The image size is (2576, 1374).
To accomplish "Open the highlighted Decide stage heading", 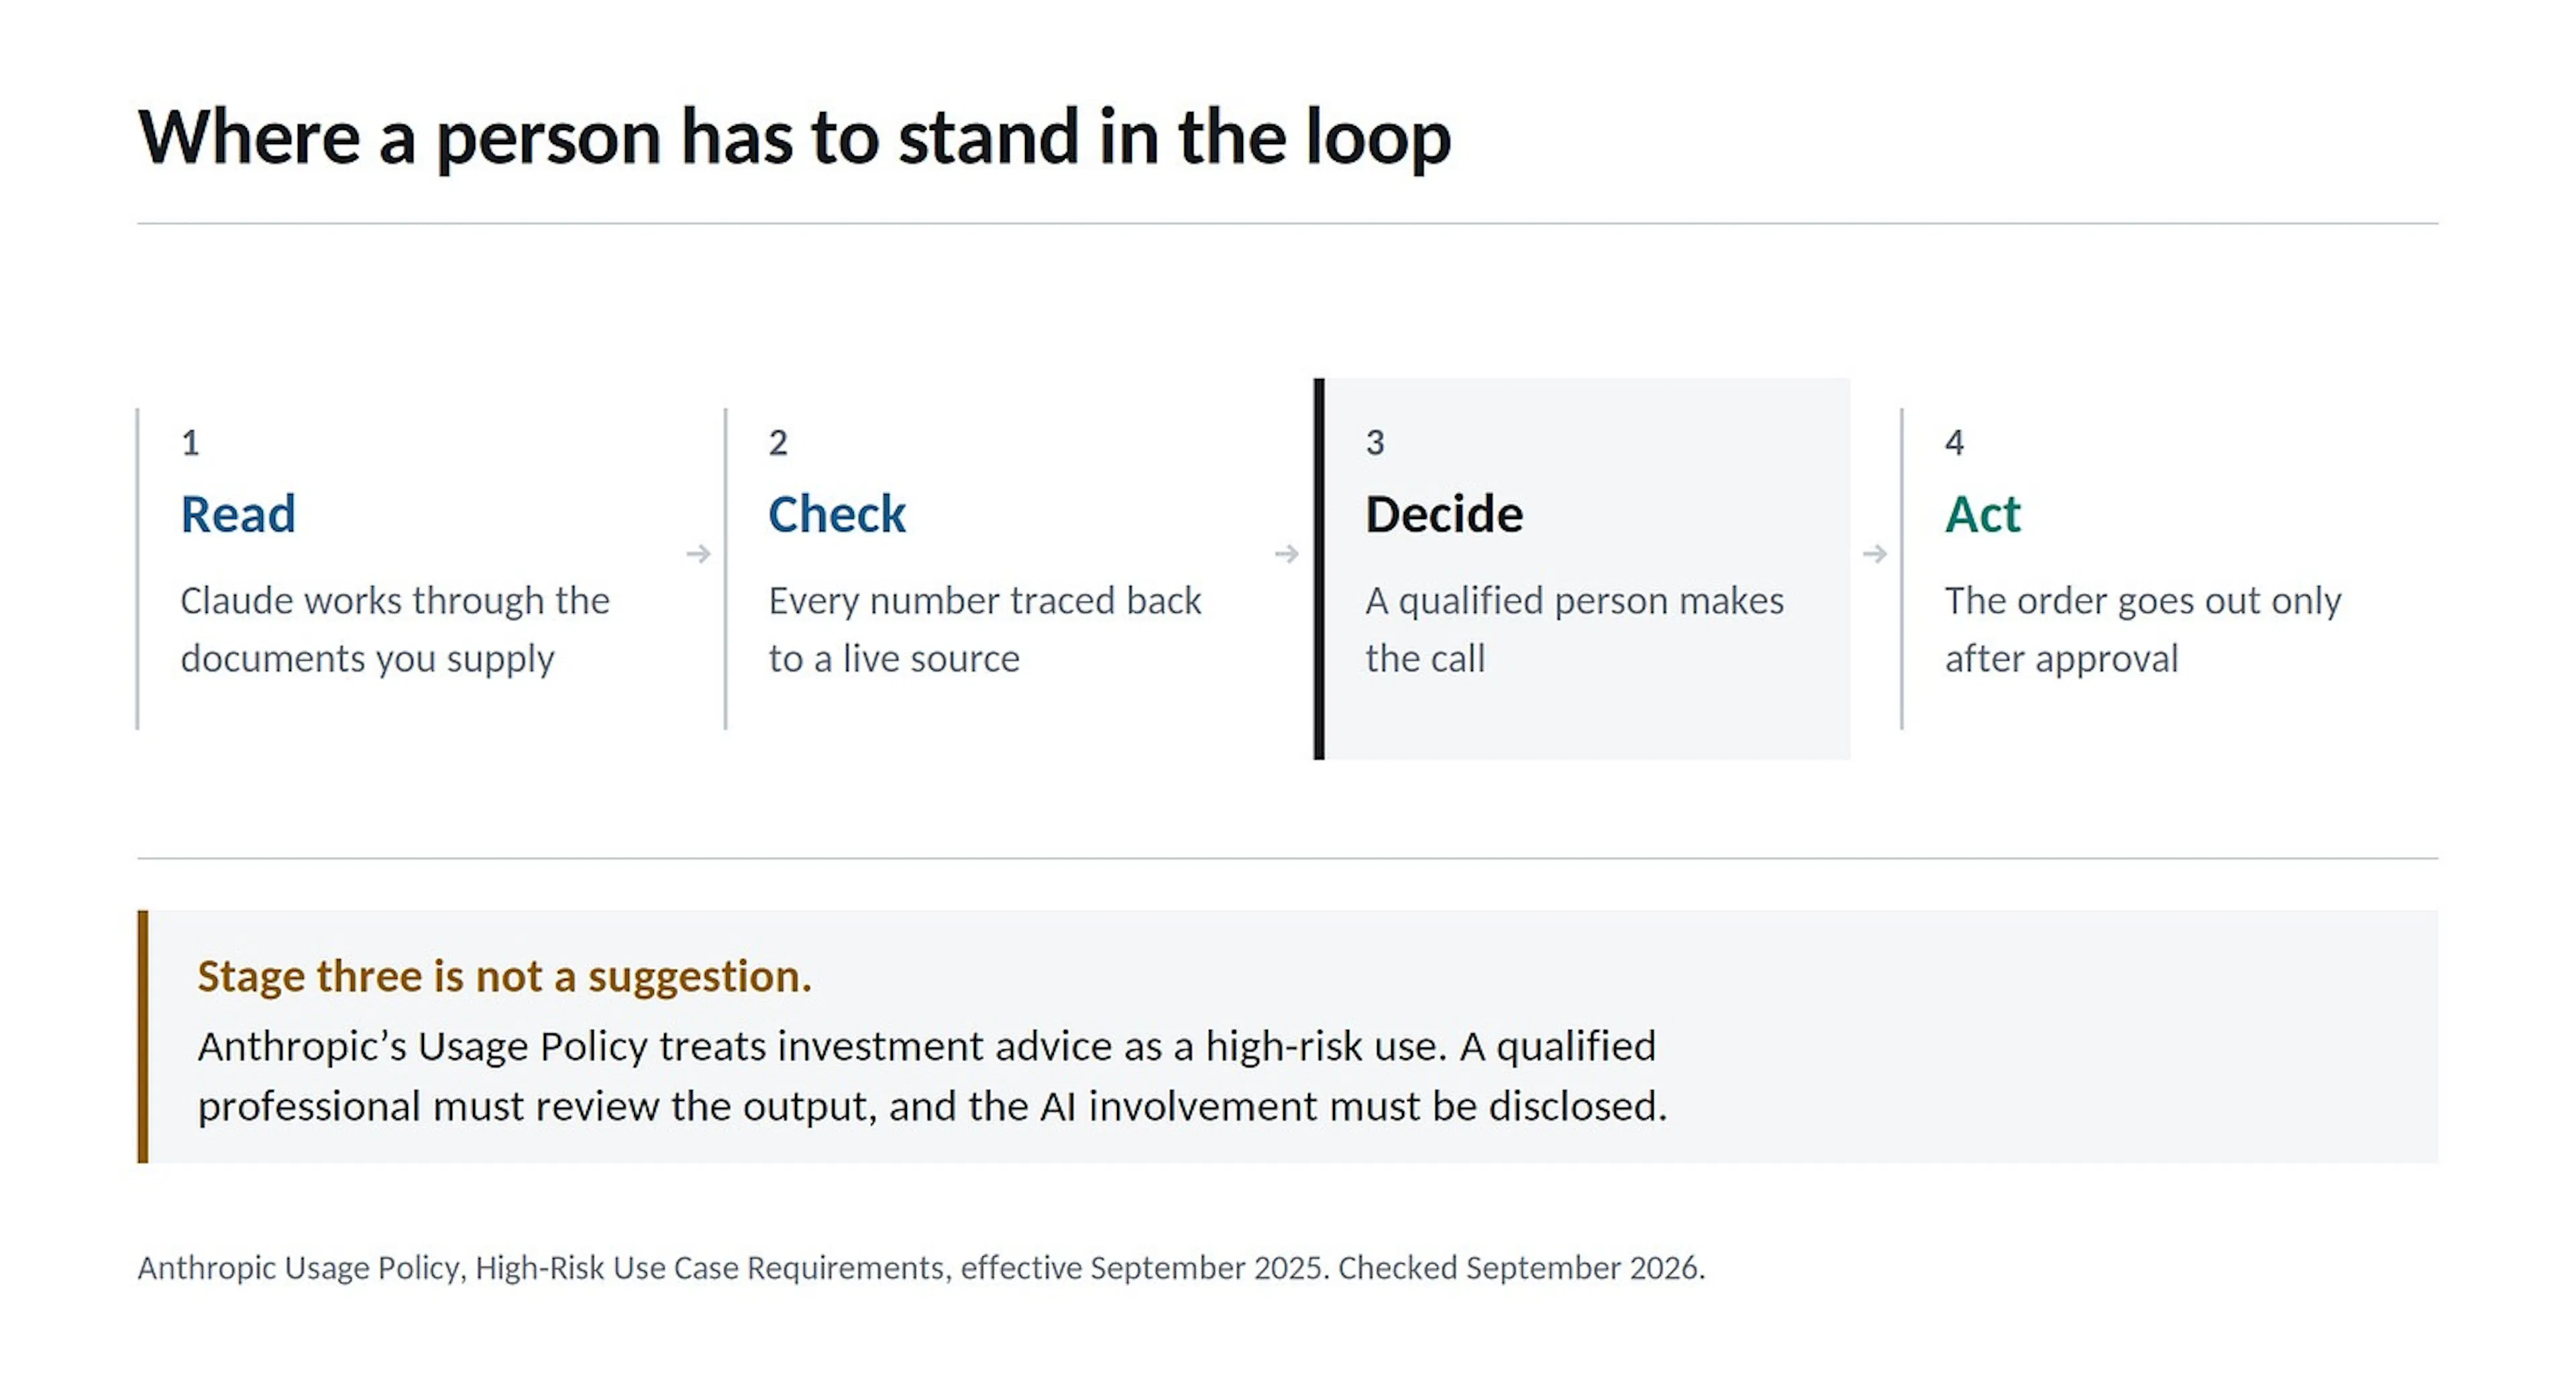I will [1444, 514].
